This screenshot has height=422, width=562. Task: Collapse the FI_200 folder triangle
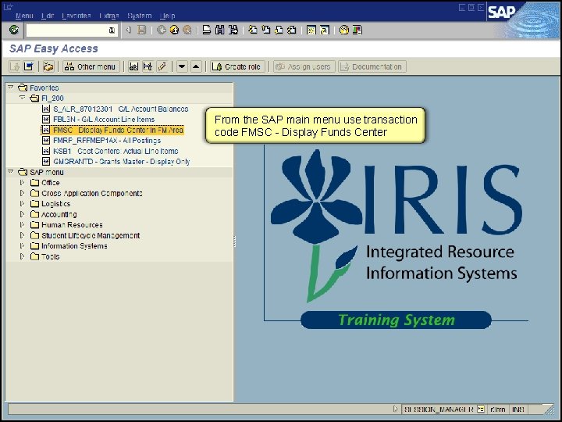pos(22,98)
